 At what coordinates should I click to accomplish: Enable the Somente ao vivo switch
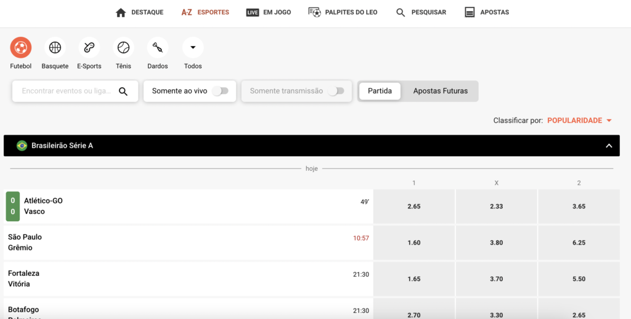[220, 91]
